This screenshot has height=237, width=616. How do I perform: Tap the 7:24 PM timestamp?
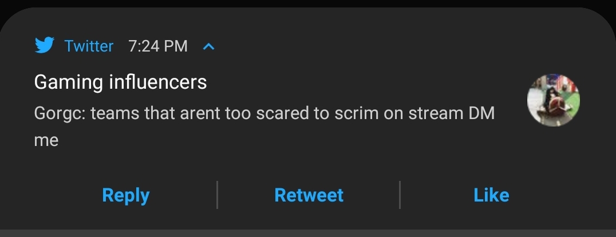158,46
